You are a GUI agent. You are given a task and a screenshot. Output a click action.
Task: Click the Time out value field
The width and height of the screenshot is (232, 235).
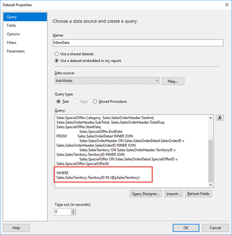pos(63,212)
